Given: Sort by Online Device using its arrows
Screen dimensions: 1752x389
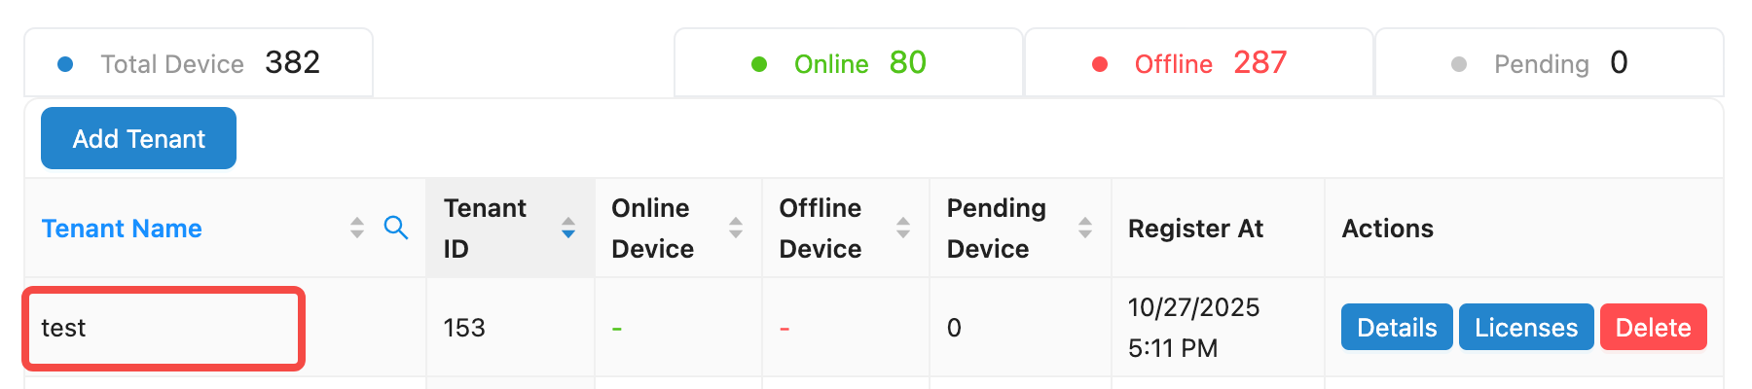Looking at the screenshot, I should pyautogui.click(x=736, y=228).
